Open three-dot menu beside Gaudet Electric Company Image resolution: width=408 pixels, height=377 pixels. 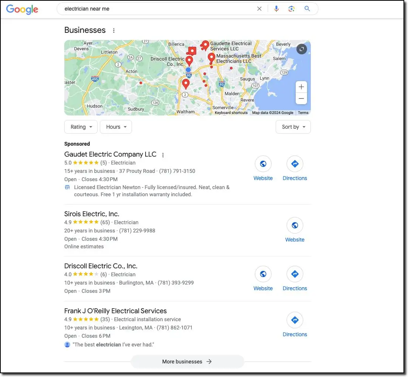(163, 155)
